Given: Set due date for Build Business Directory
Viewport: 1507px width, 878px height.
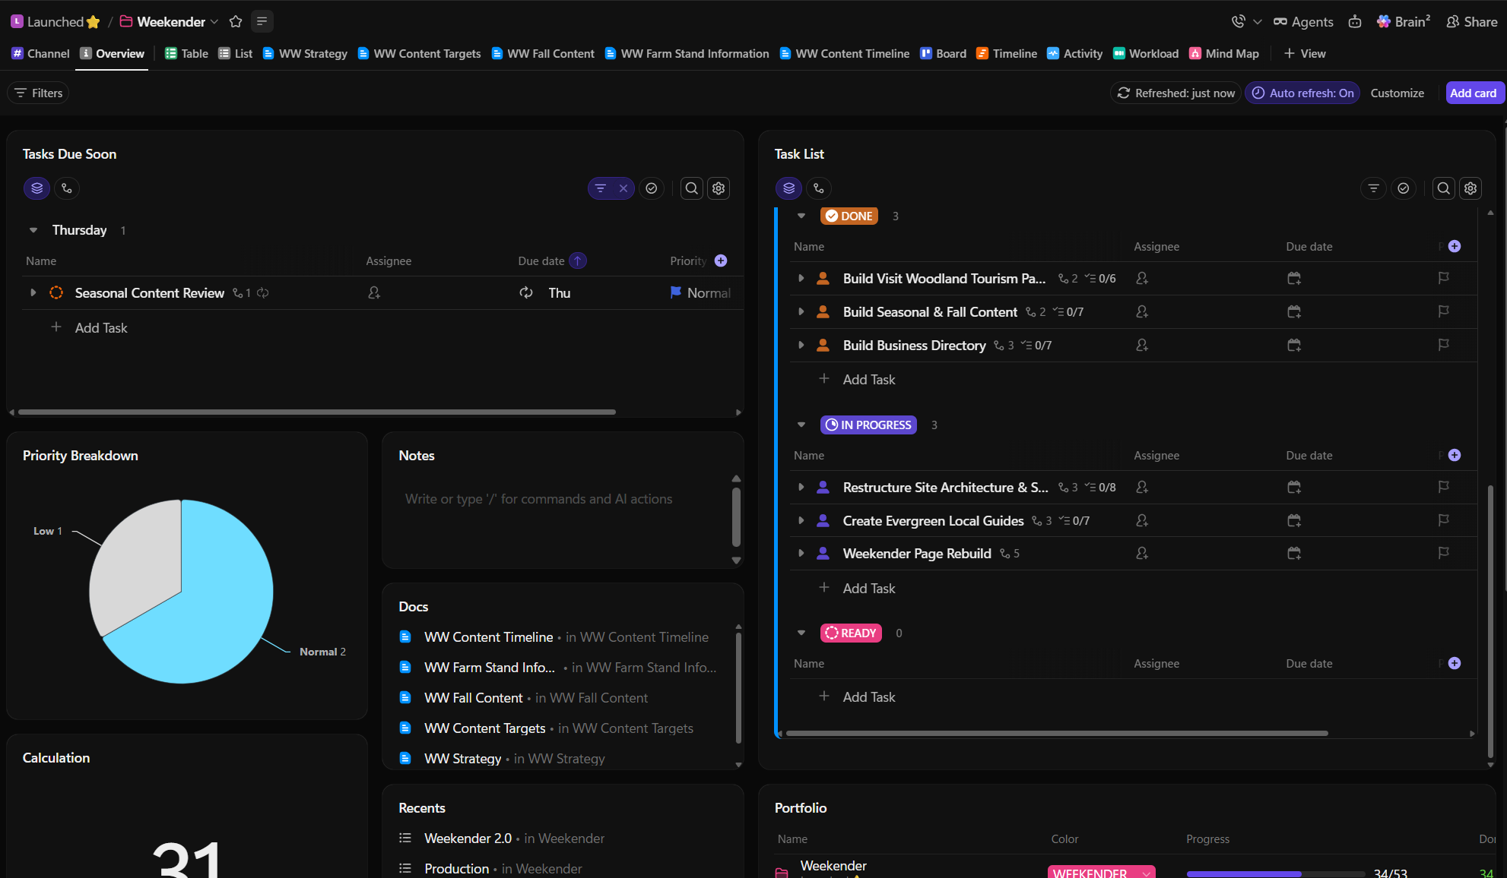Looking at the screenshot, I should coord(1294,346).
